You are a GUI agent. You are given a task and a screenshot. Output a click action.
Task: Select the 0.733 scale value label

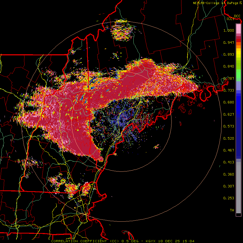pos(229,90)
